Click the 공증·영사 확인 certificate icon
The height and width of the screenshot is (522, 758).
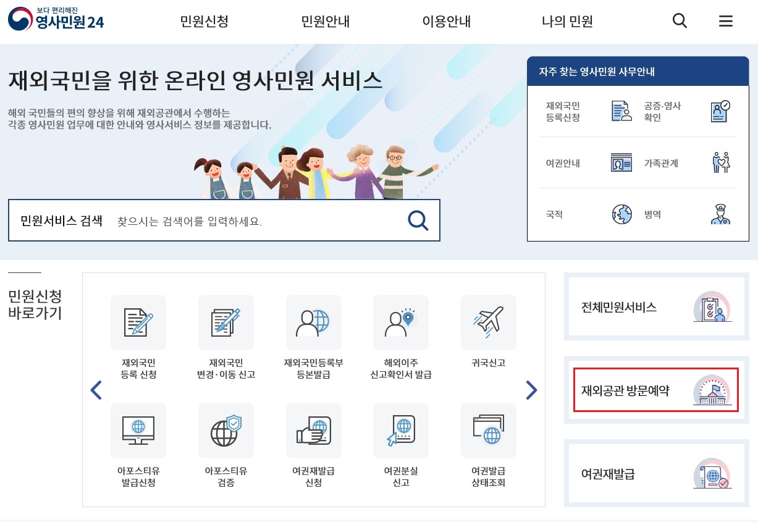[720, 111]
